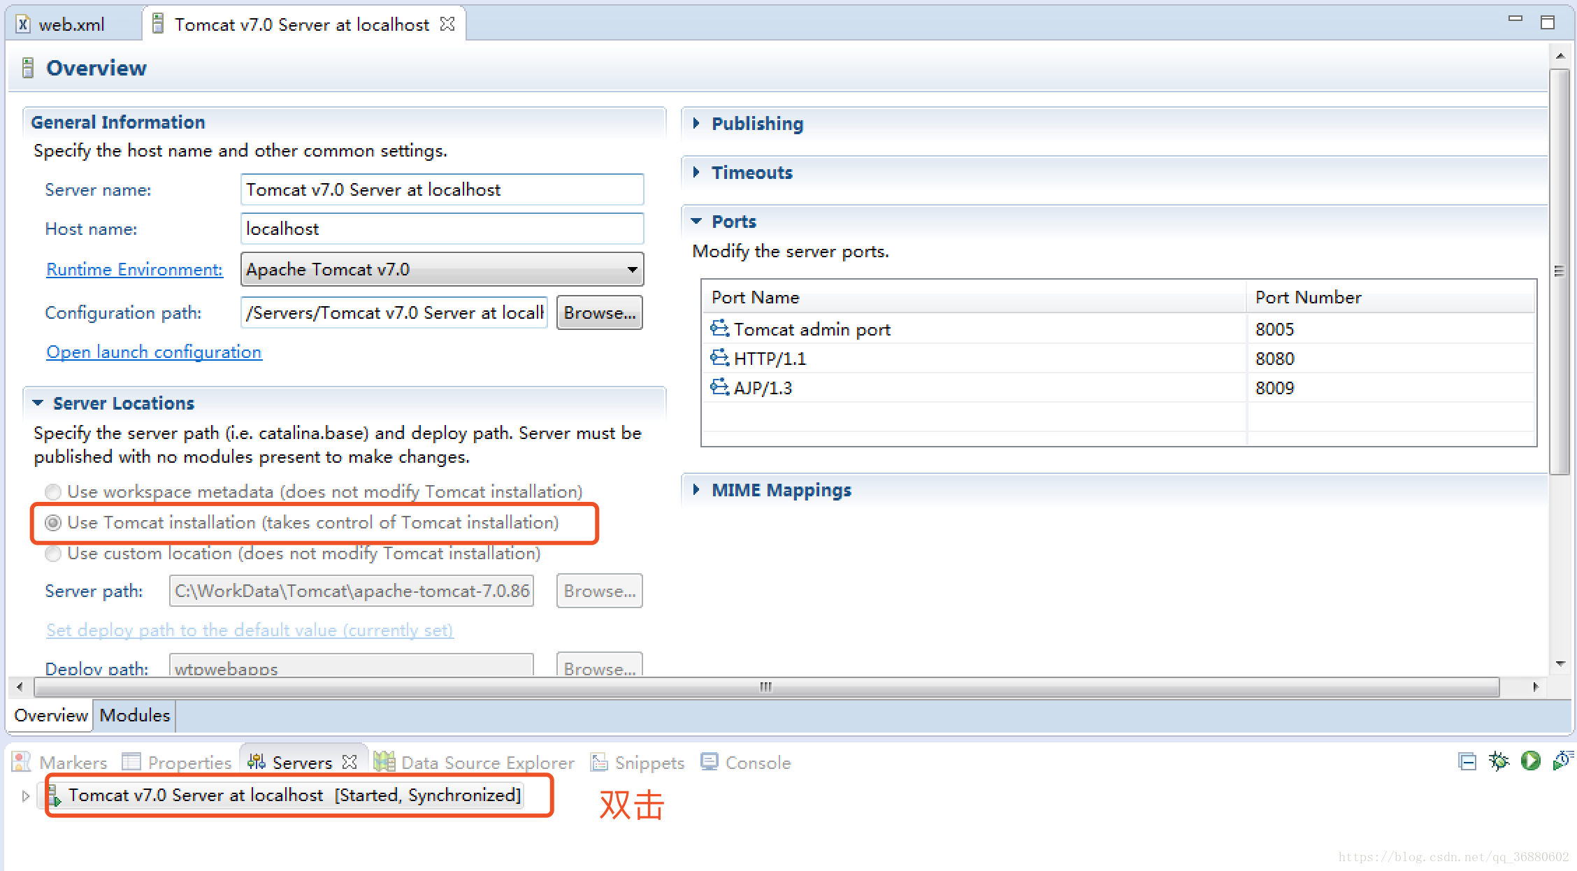The image size is (1577, 871).
Task: Minimize the editor area
Action: tap(1515, 20)
